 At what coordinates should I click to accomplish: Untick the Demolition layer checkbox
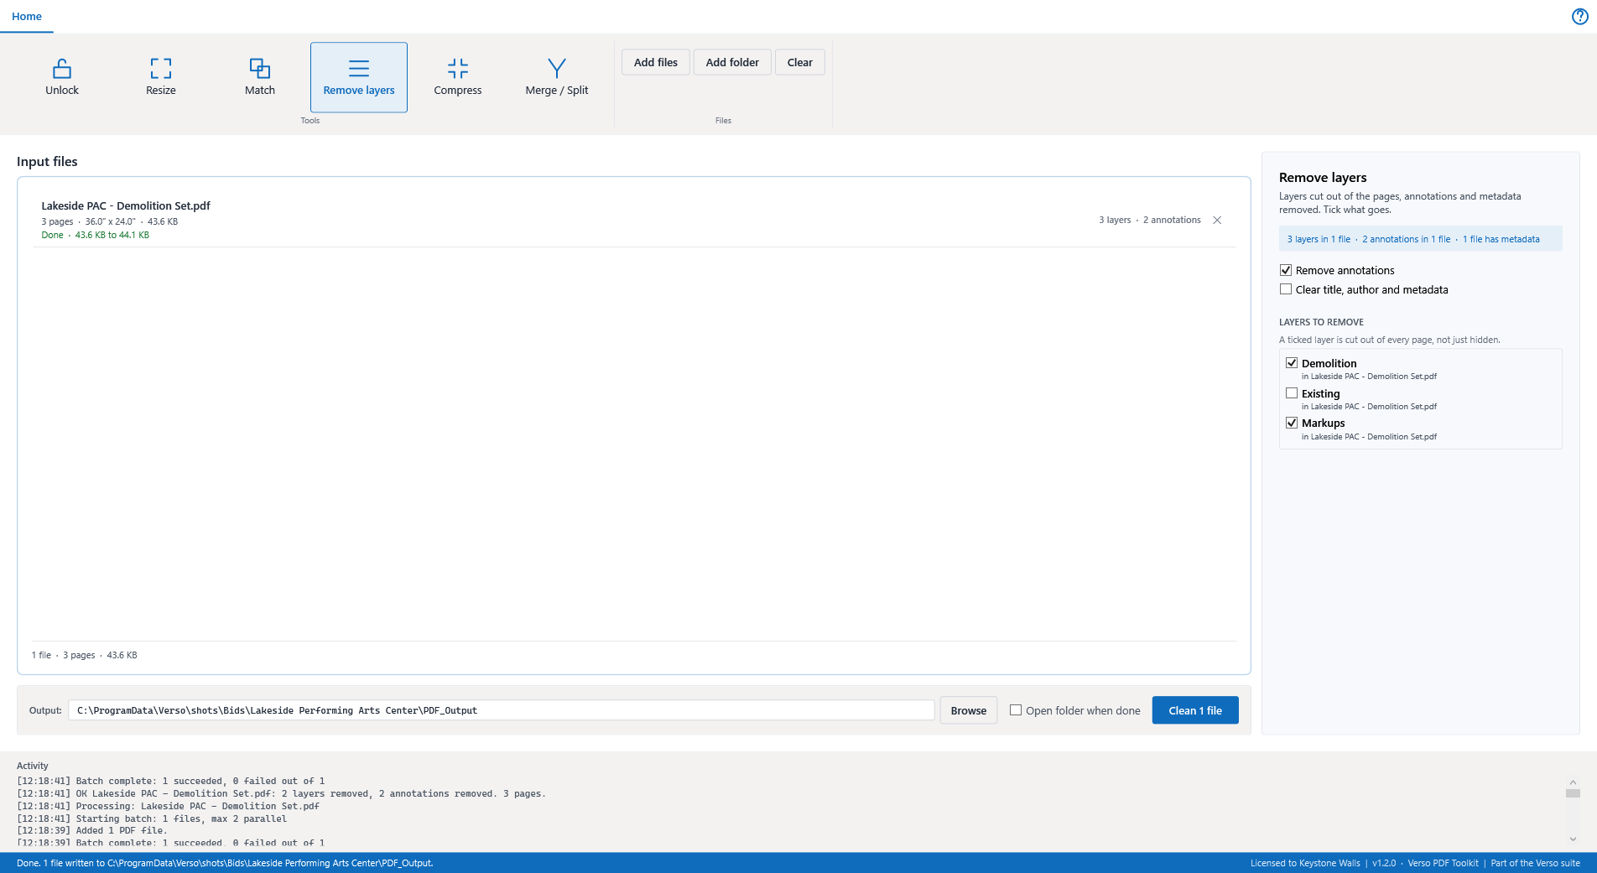coord(1292,363)
